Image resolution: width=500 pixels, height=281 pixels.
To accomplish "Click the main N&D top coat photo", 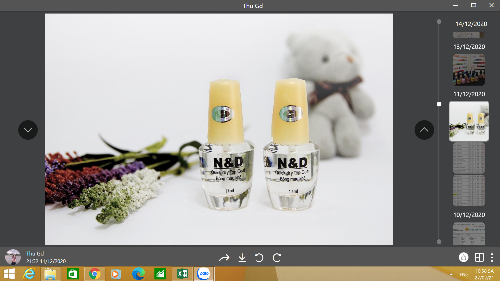I will (x=219, y=129).
